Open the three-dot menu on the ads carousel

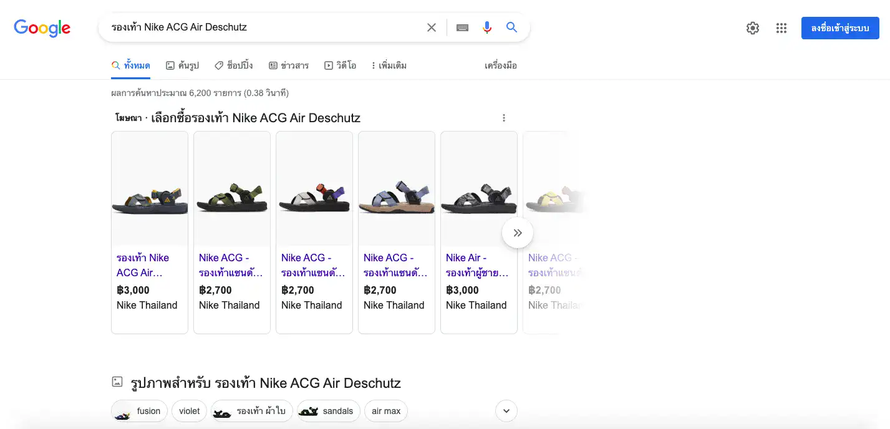tap(503, 117)
